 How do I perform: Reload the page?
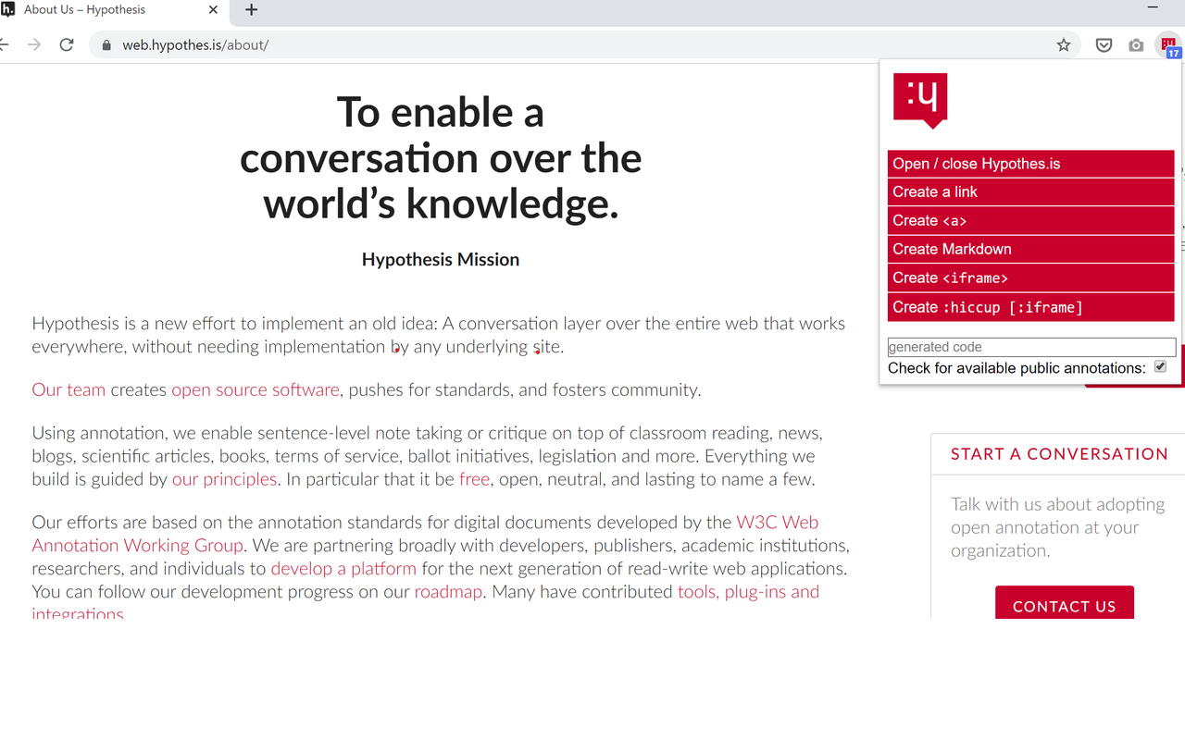(x=67, y=44)
